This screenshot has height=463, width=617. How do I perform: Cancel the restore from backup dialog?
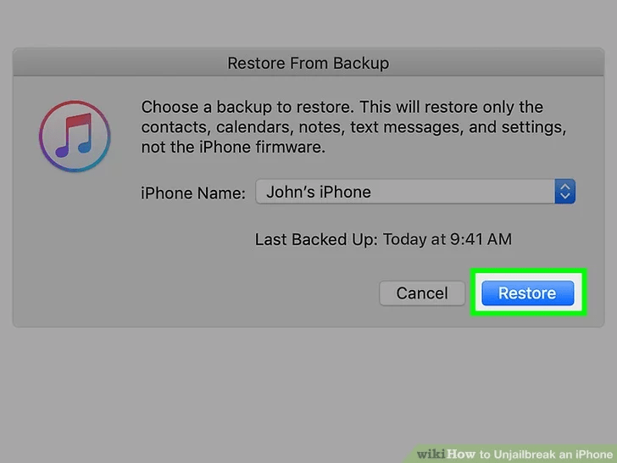click(421, 293)
